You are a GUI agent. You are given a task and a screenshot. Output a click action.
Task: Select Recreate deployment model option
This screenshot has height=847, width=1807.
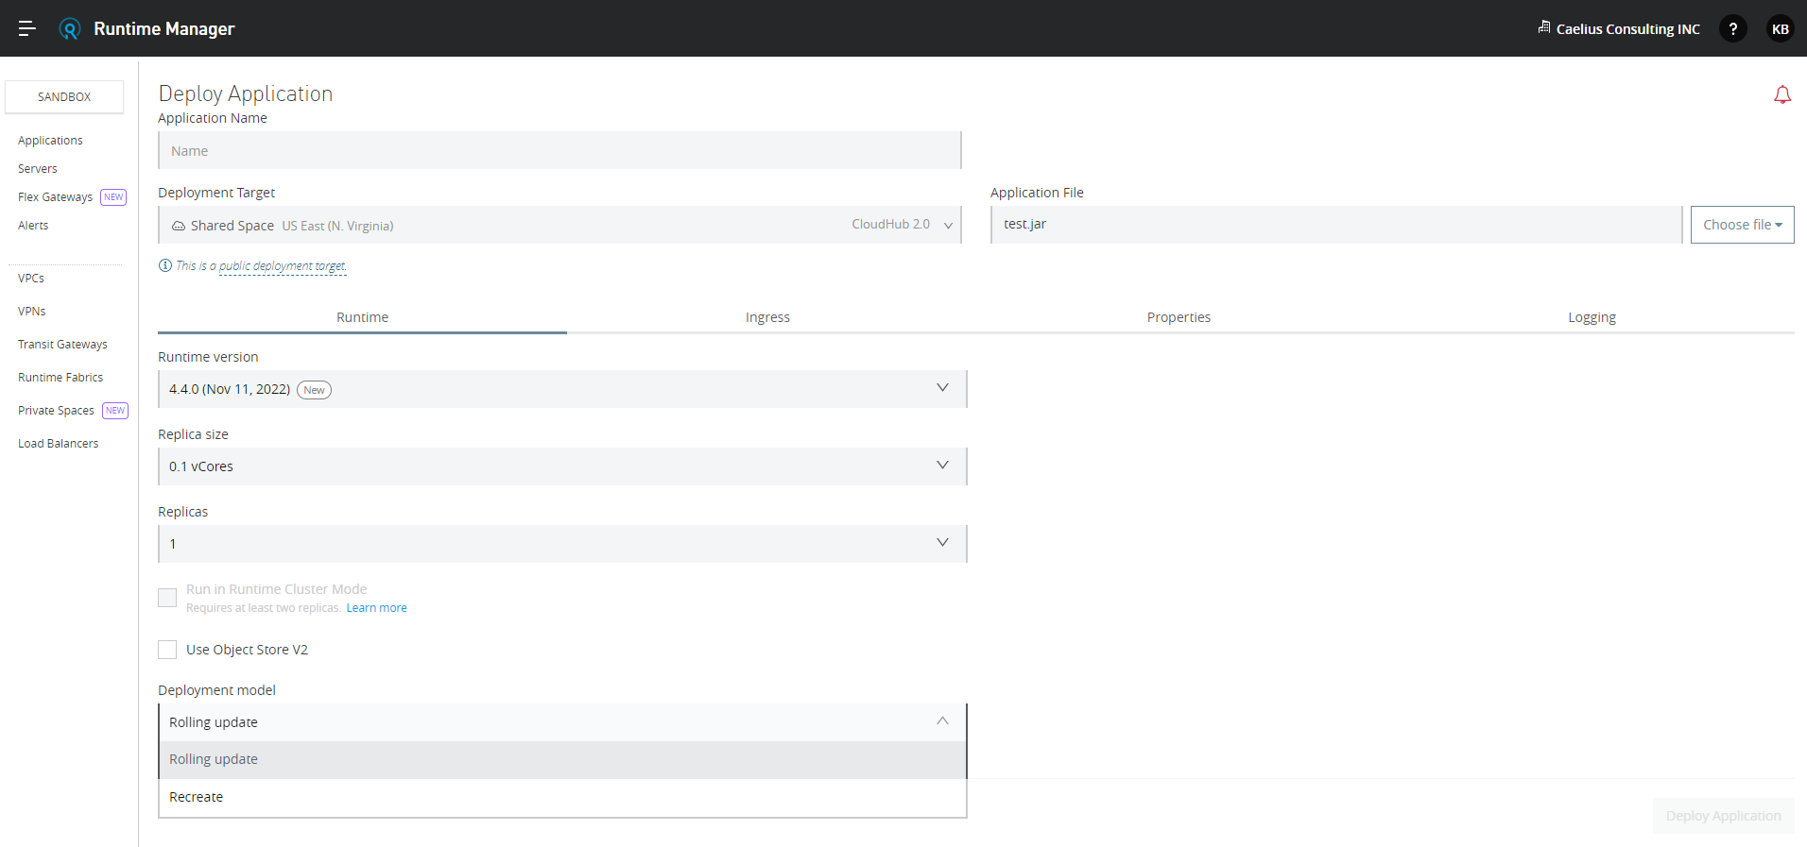tap(562, 797)
